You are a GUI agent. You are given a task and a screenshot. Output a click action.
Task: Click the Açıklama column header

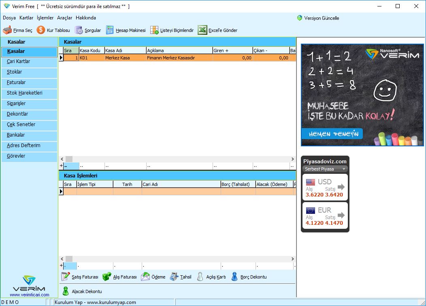point(179,51)
